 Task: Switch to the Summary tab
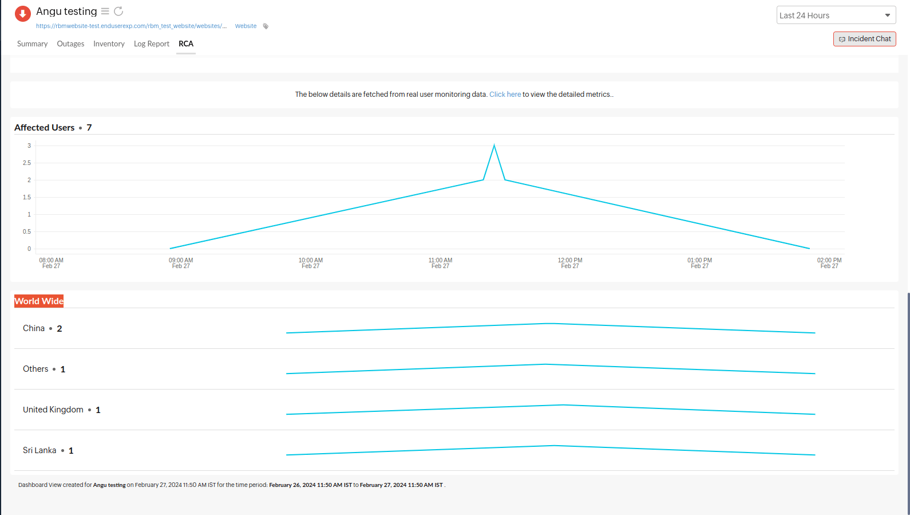click(x=32, y=44)
